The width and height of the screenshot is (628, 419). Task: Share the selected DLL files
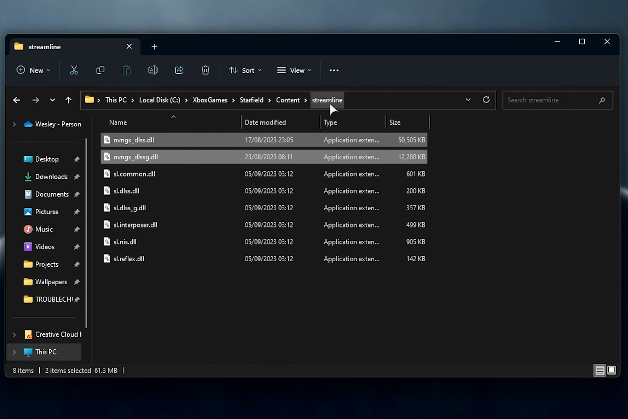pyautogui.click(x=179, y=70)
